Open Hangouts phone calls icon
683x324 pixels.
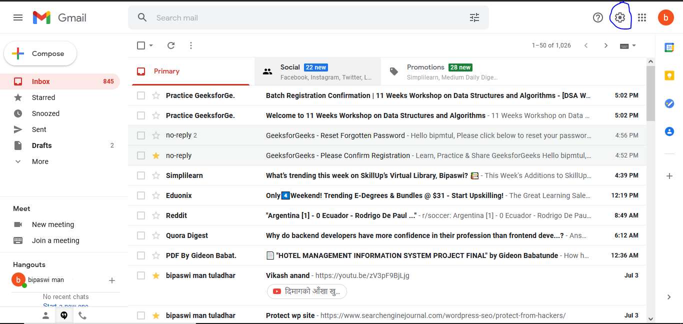(x=82, y=315)
